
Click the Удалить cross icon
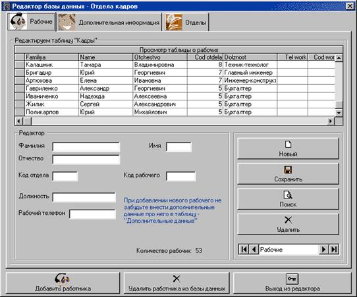click(x=288, y=220)
